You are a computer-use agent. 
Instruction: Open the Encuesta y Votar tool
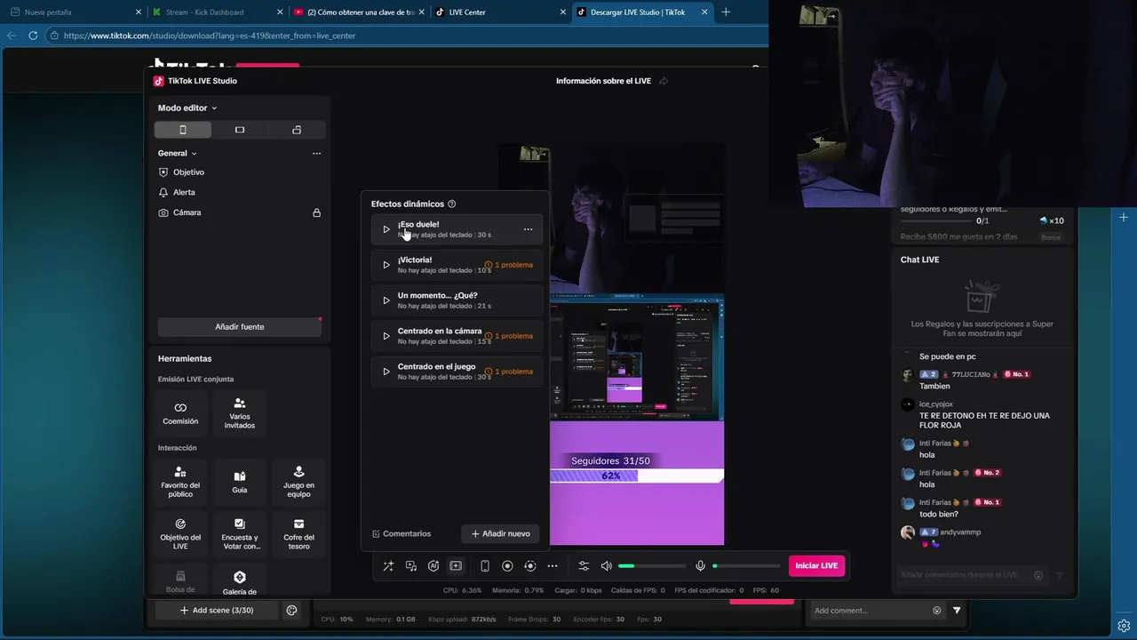(x=240, y=534)
